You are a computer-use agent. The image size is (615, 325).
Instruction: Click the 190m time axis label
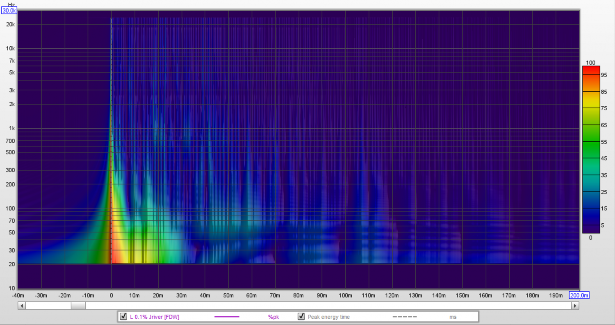coord(556,295)
